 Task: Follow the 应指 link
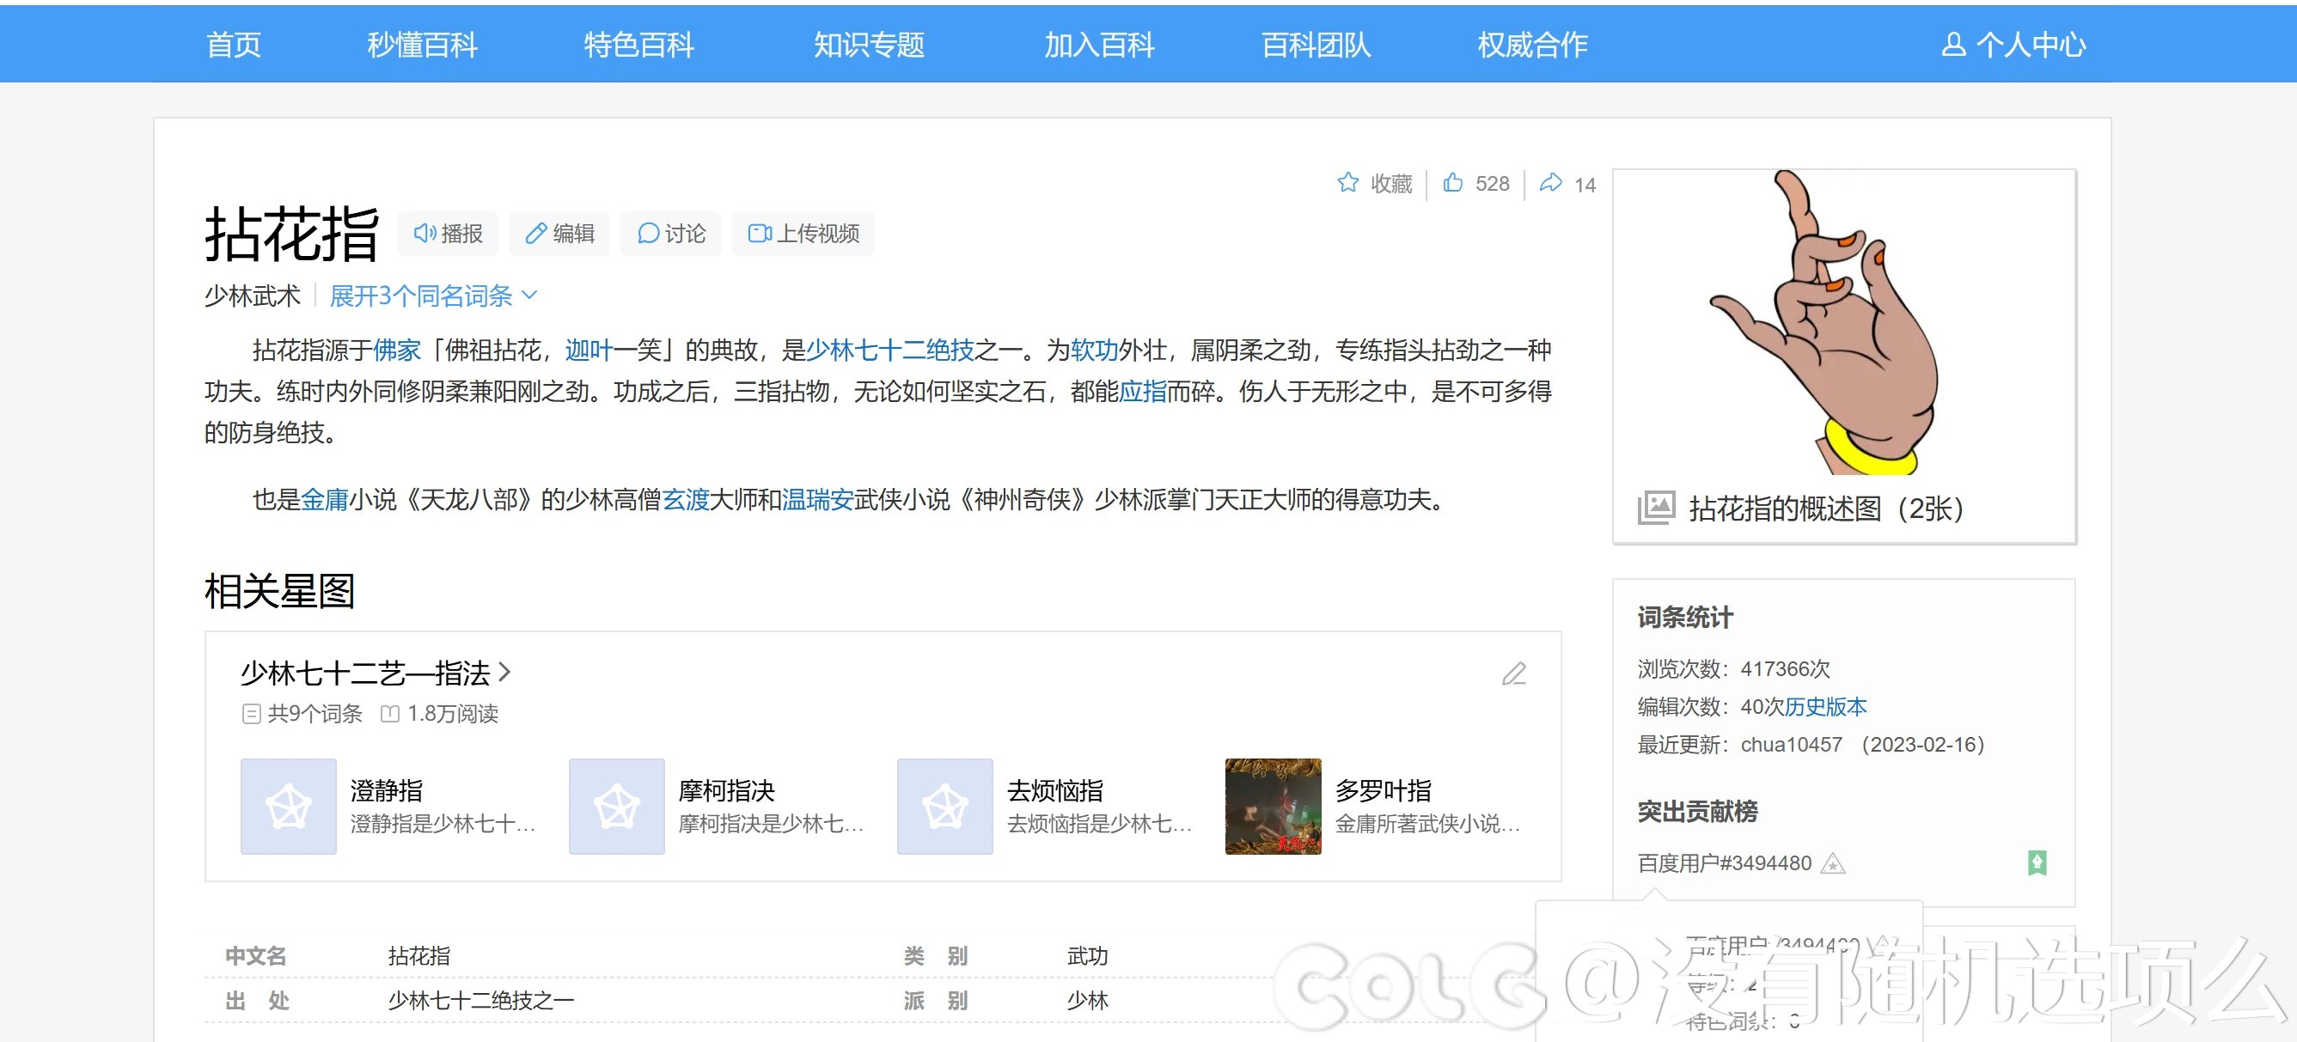[1142, 392]
